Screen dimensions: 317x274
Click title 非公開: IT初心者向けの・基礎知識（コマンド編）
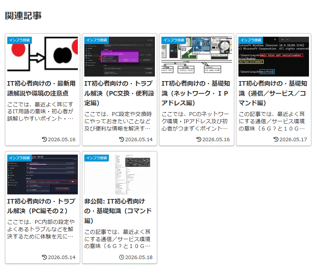click(x=118, y=211)
